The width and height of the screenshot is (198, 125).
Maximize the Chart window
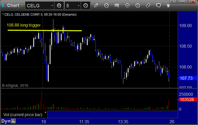click(188, 2)
